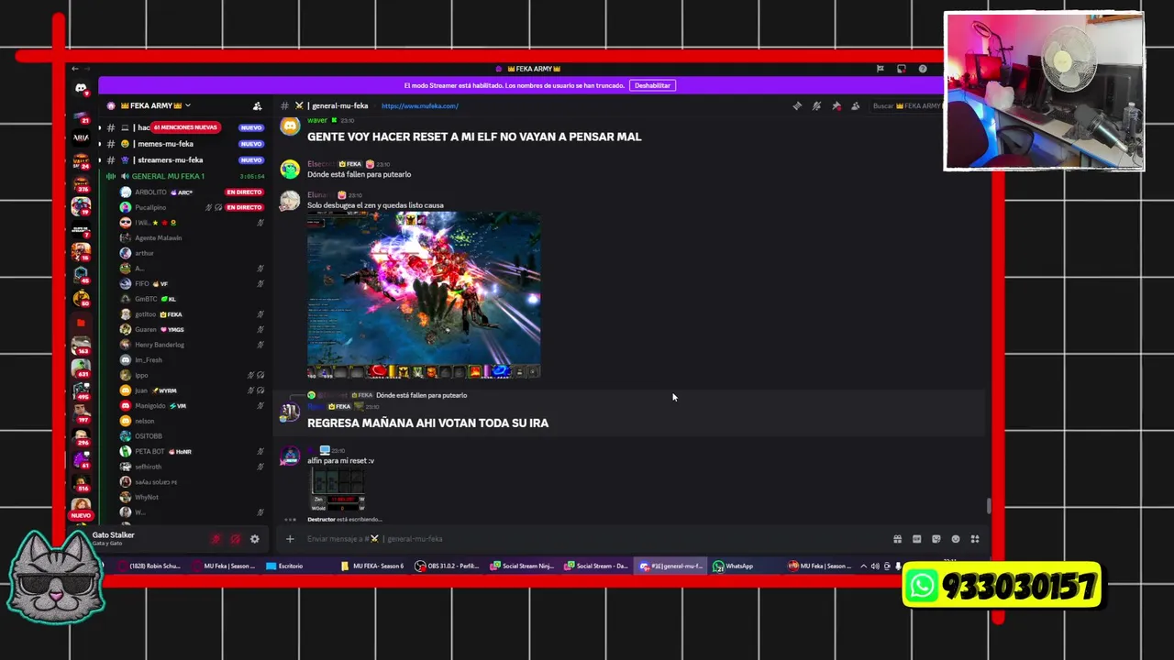Toggle headphone deafen in user panel
This screenshot has height=660, width=1174.
235,539
